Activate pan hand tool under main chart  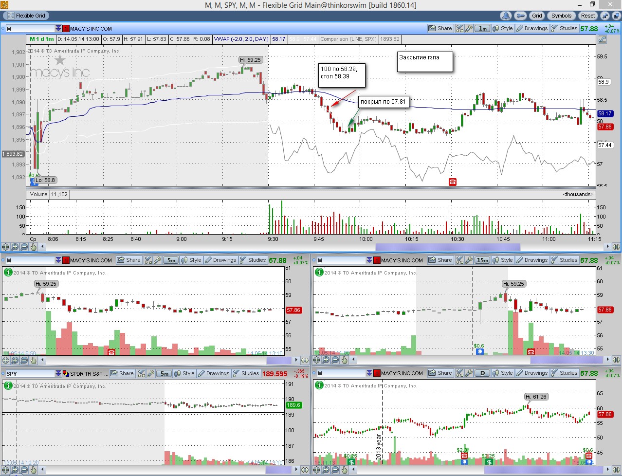tap(33, 247)
